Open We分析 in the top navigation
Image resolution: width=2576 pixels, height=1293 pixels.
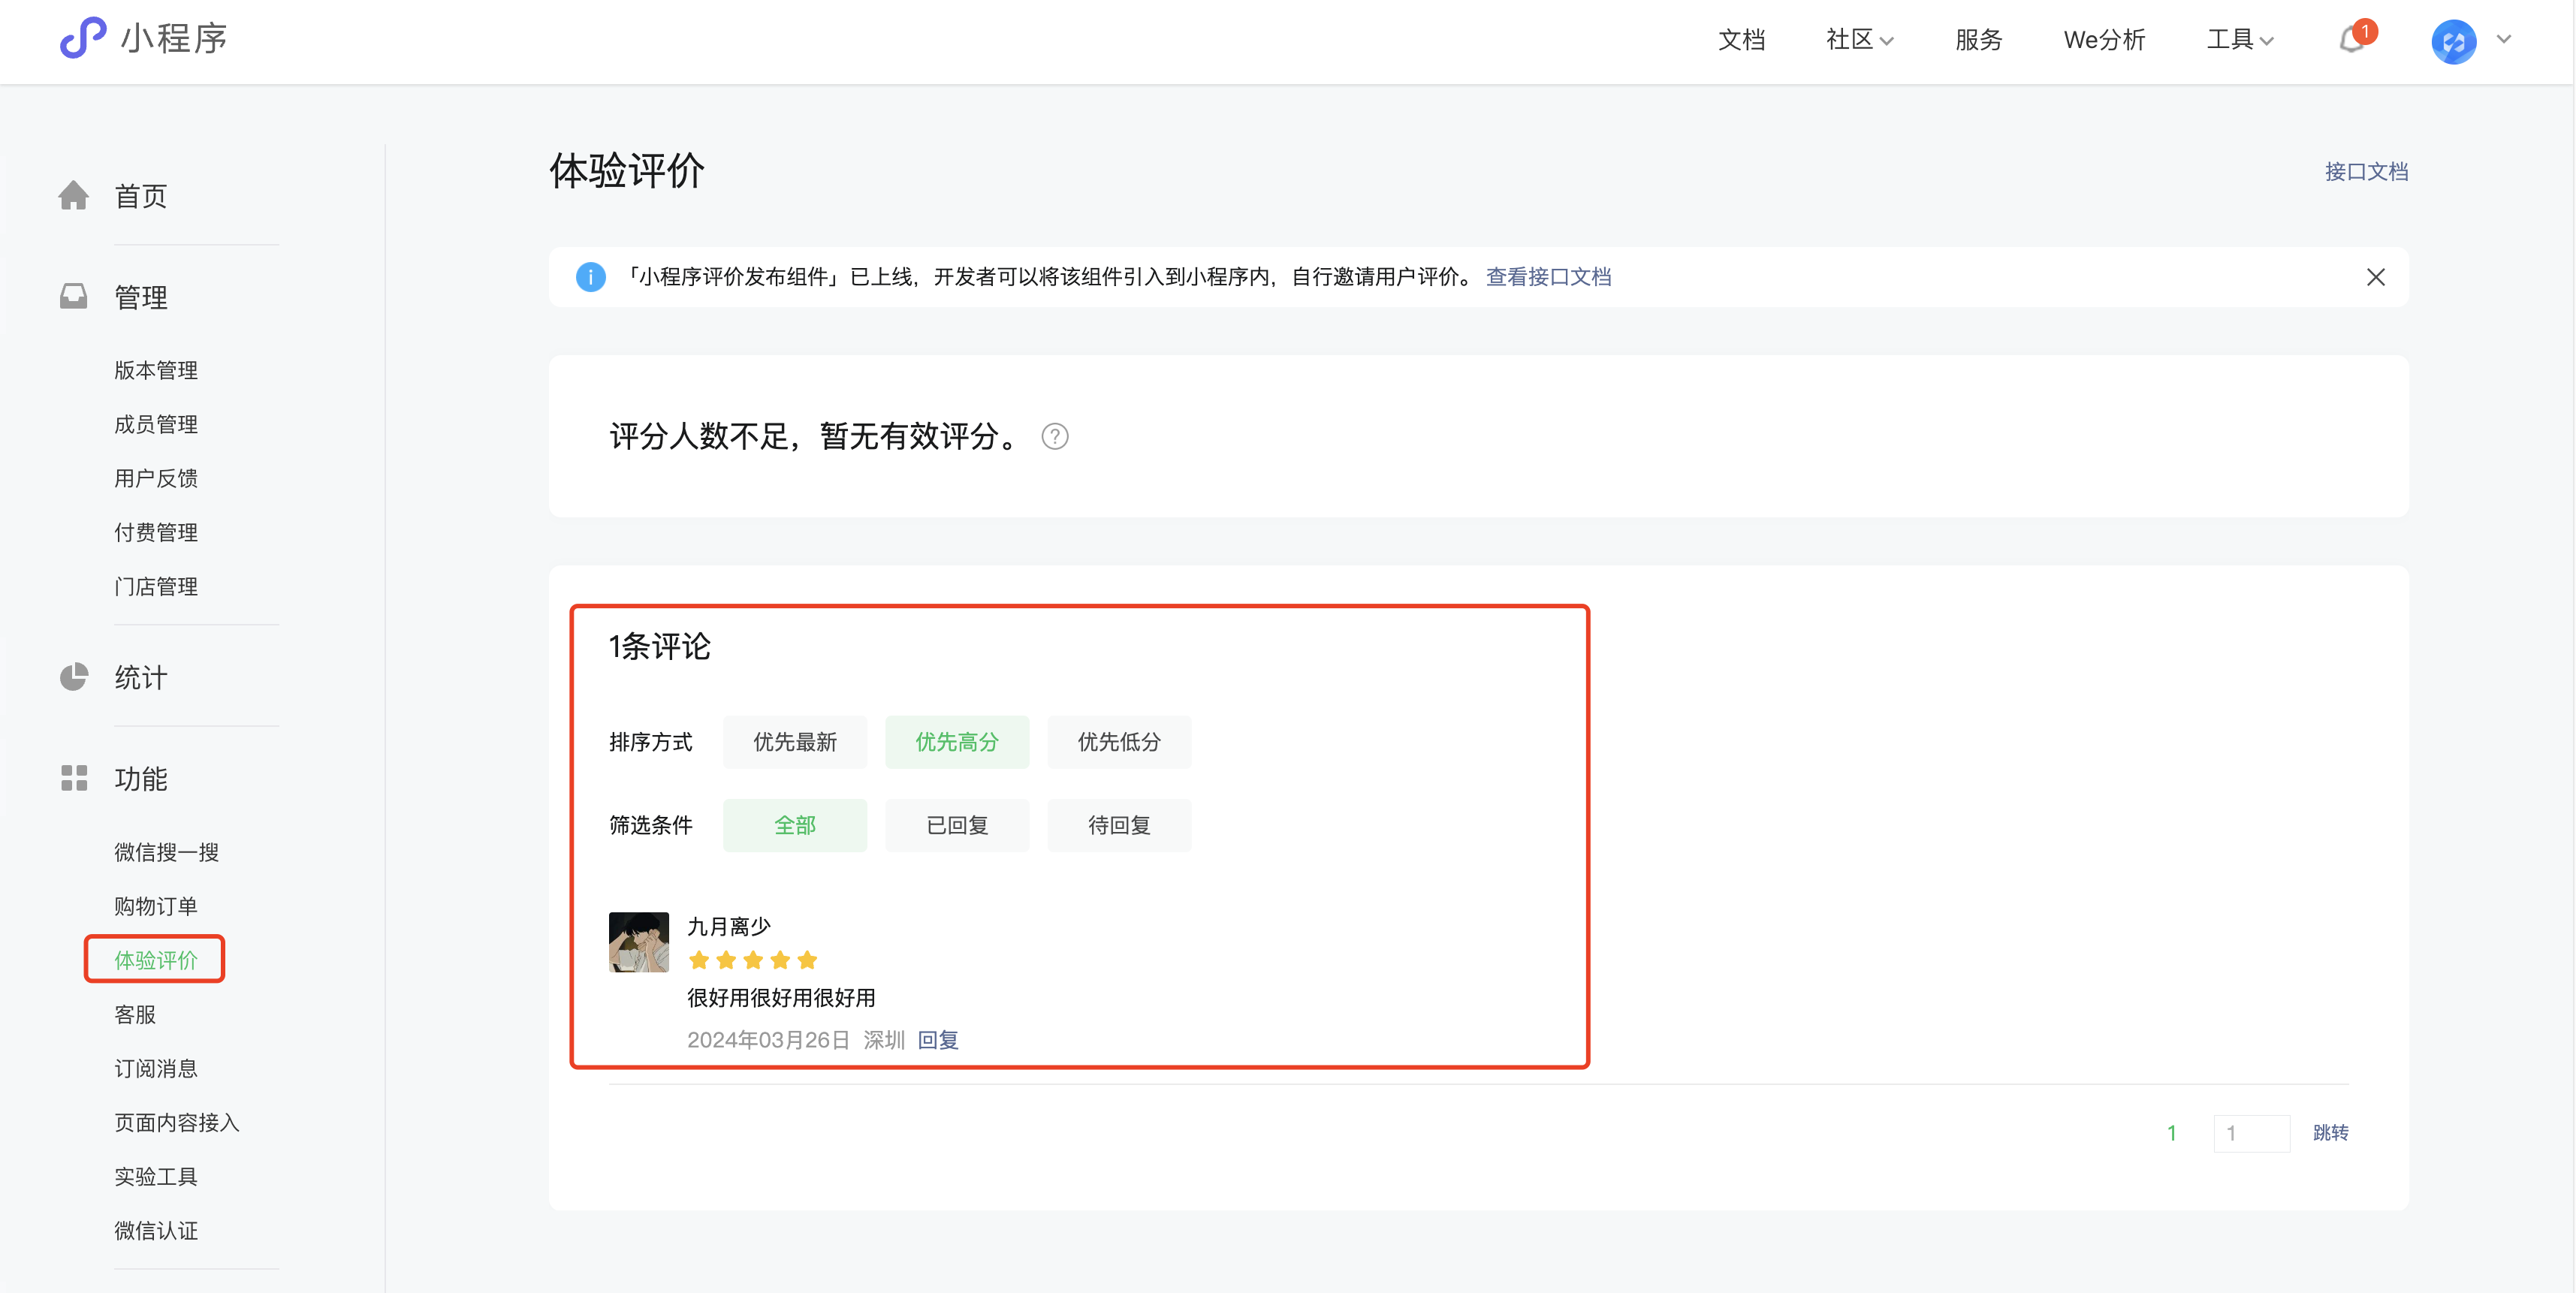(x=2104, y=40)
